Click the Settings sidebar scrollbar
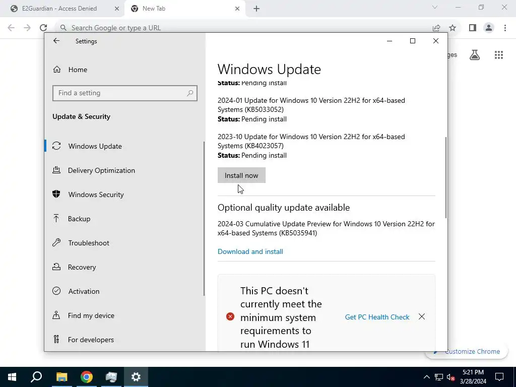Screen dimensions: 516x387 (204, 219)
